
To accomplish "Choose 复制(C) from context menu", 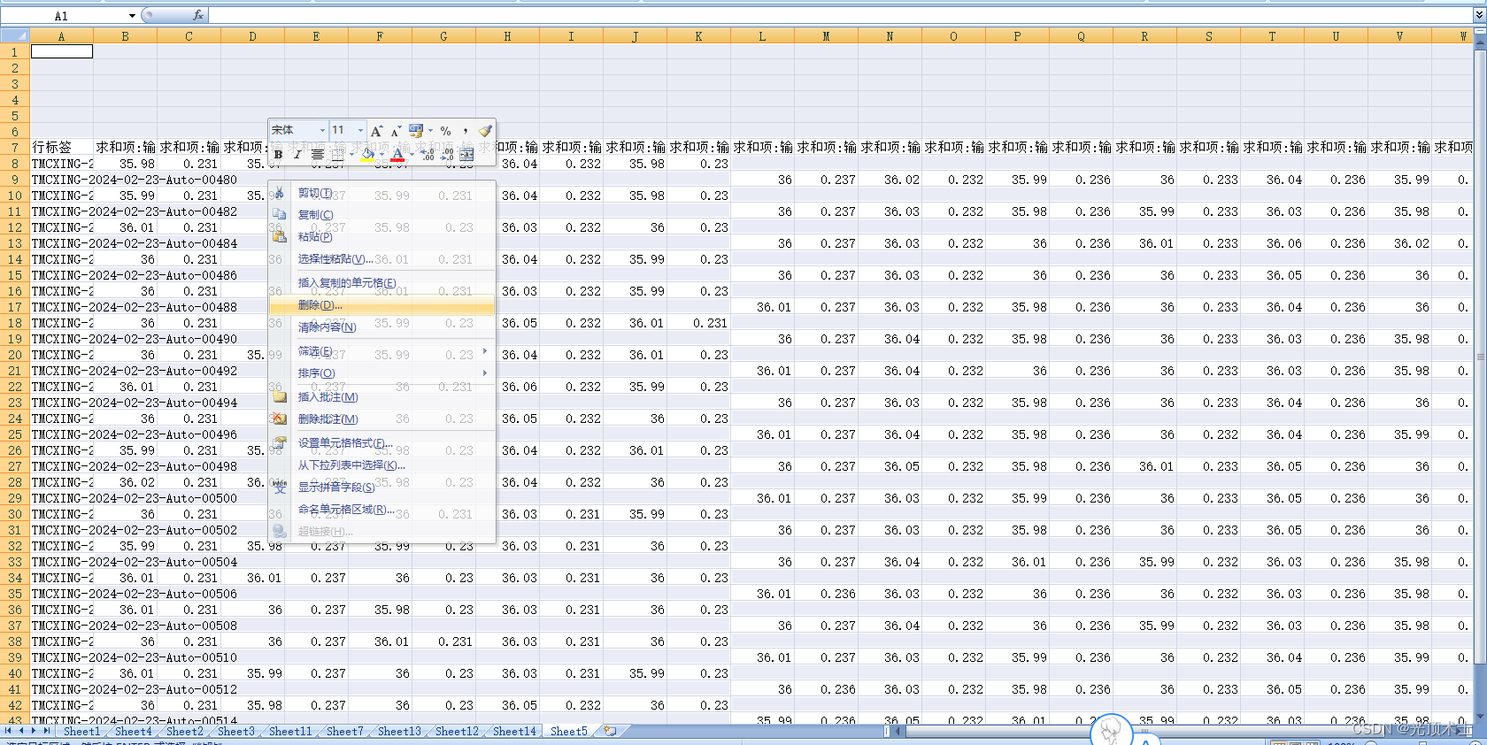I will pos(381,215).
